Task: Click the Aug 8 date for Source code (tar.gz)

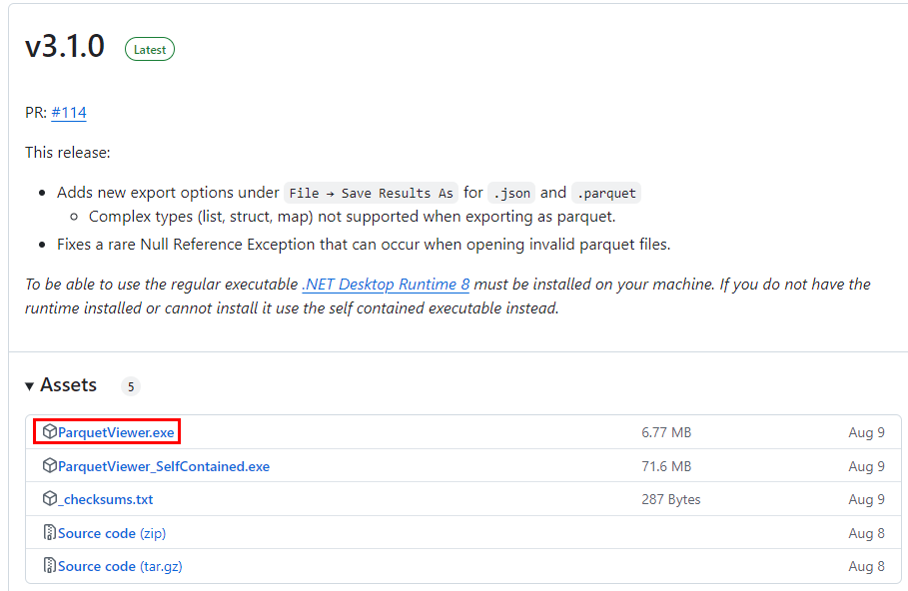Action: click(x=866, y=566)
